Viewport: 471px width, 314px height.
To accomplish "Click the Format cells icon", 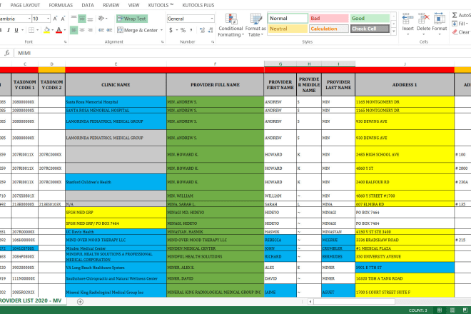I will click(x=440, y=19).
